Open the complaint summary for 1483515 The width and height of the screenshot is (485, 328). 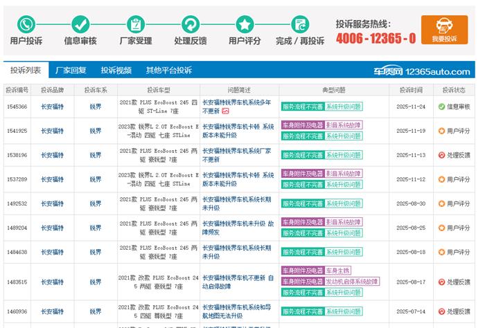pos(237,282)
